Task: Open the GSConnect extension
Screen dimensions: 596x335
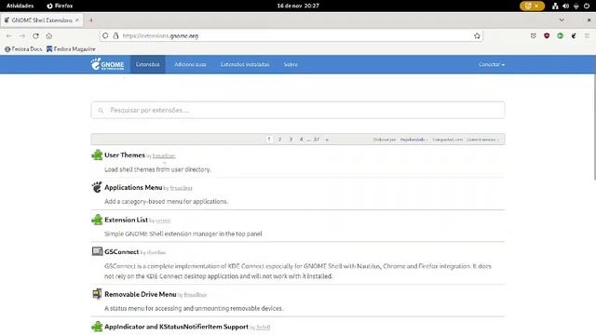Action: pos(122,252)
